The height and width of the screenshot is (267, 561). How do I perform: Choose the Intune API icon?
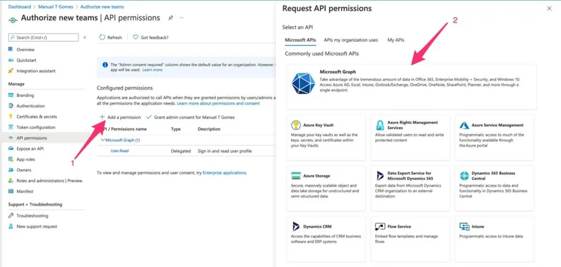click(x=464, y=227)
